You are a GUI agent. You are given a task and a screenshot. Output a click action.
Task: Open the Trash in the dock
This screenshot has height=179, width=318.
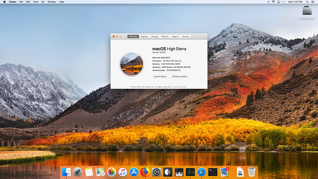click(252, 172)
